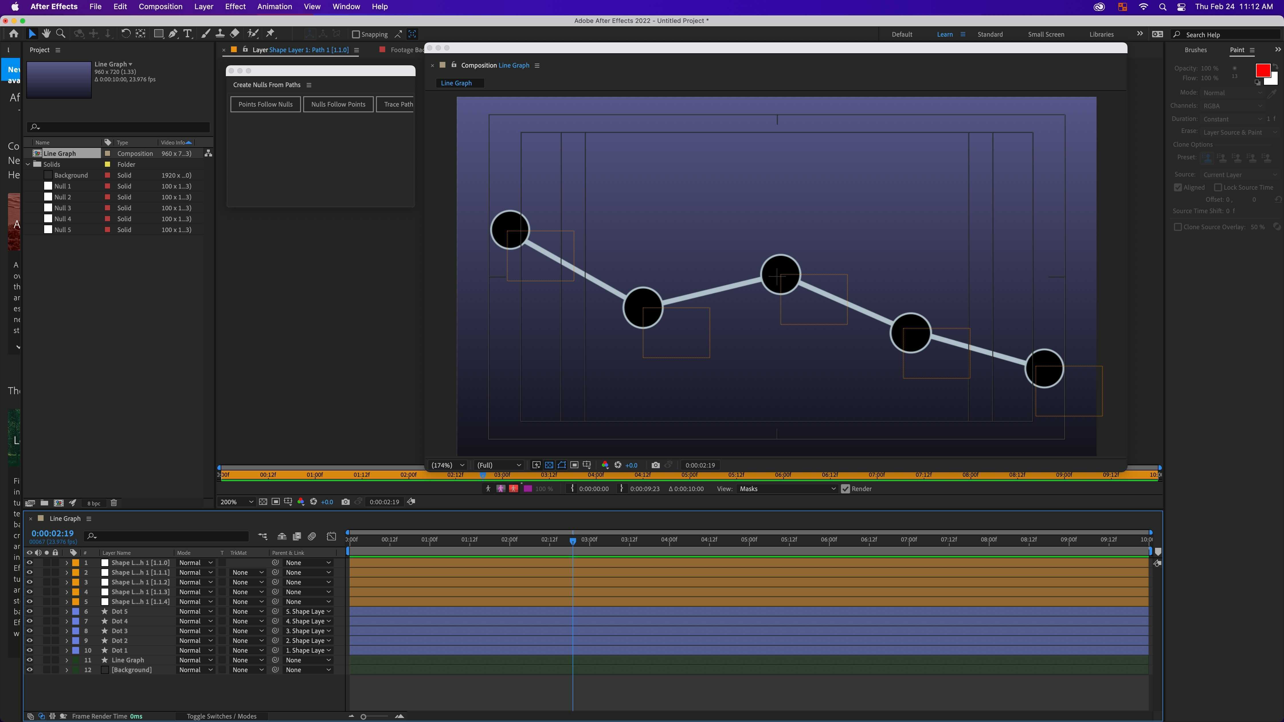Viewport: 1284px width, 722px height.
Task: Delete selected item using trash icon
Action: (114, 503)
